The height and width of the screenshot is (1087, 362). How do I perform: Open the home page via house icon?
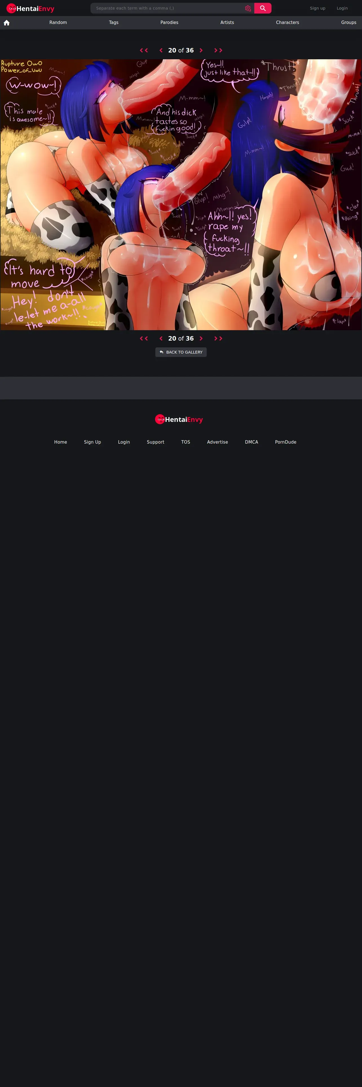(7, 23)
